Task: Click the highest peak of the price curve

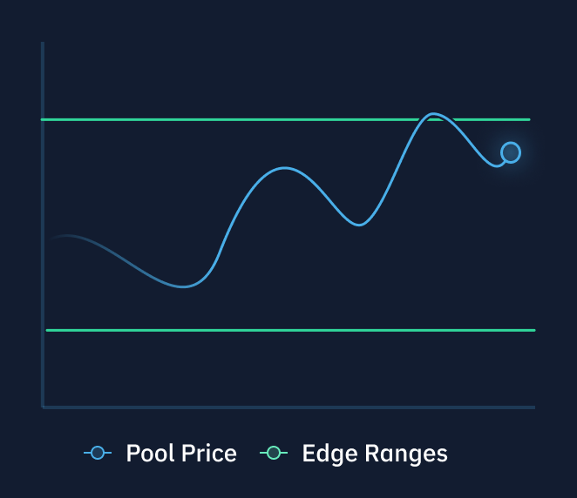Action: [432, 114]
